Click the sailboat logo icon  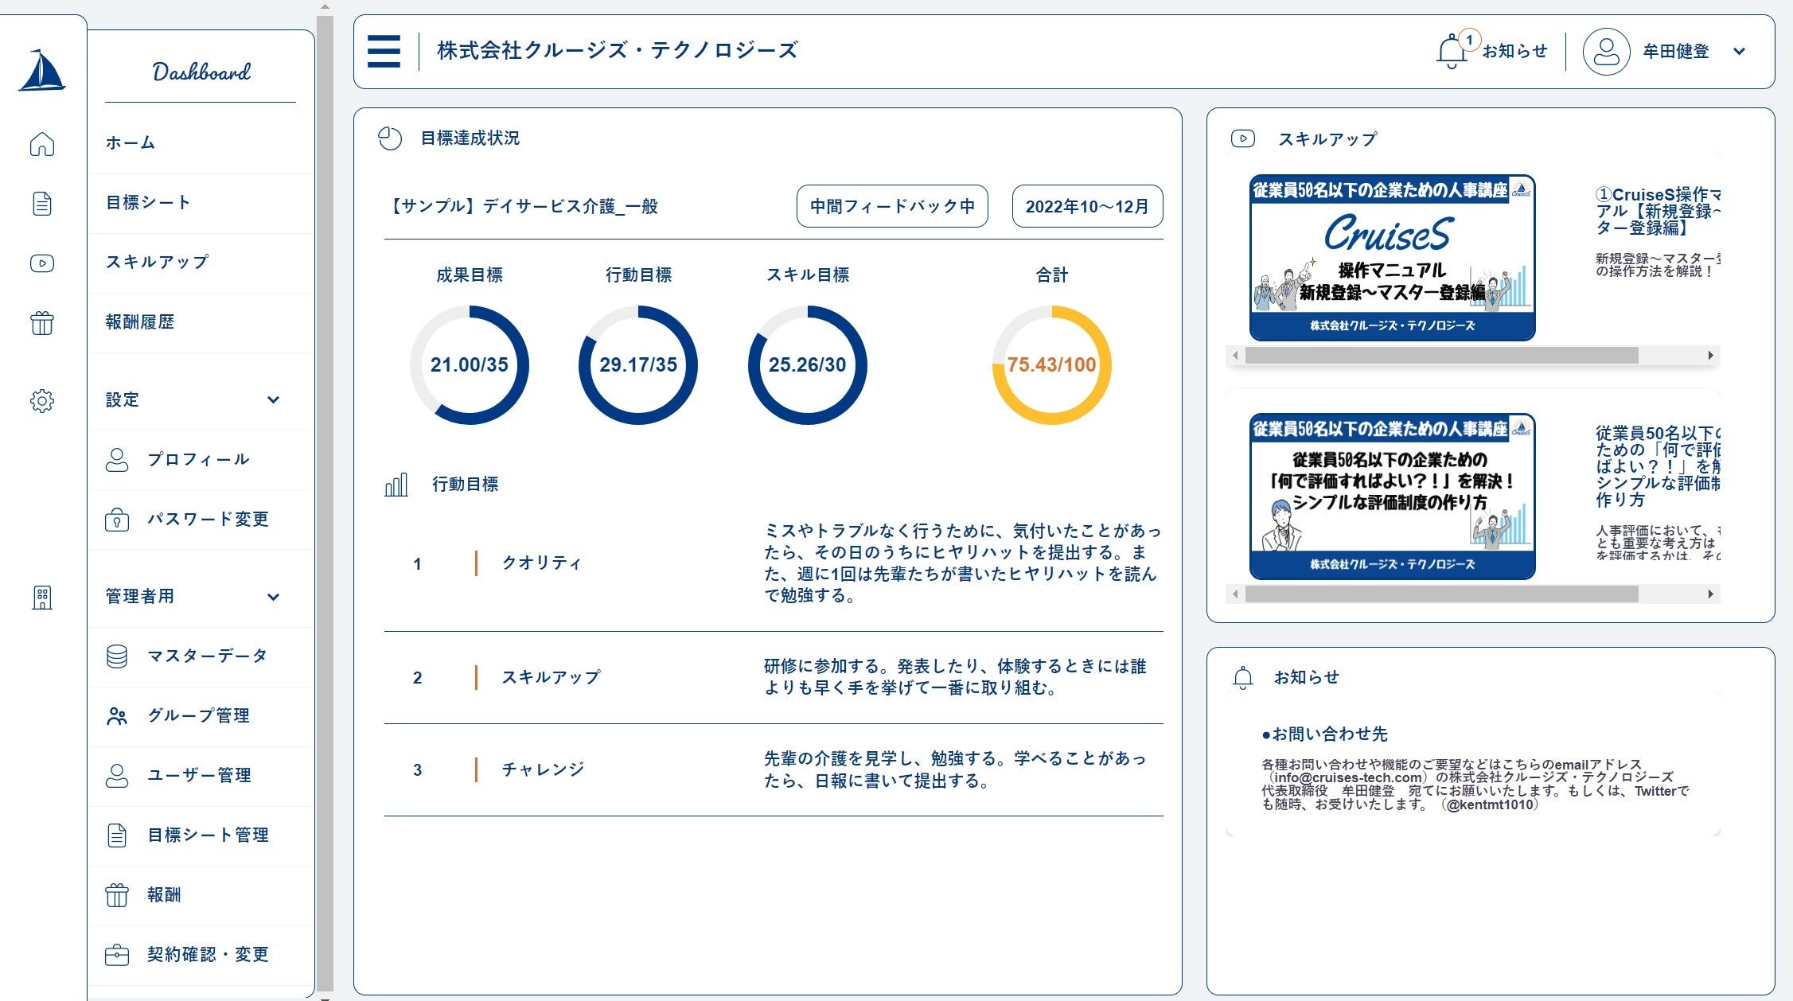(x=42, y=71)
